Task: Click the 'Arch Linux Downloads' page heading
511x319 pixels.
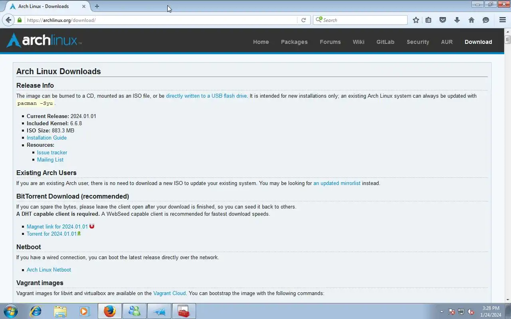Action: (x=59, y=71)
